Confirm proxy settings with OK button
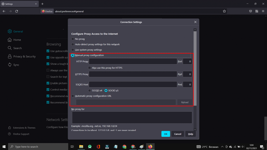Image resolution: width=267 pixels, height=150 pixels. pos(165,134)
